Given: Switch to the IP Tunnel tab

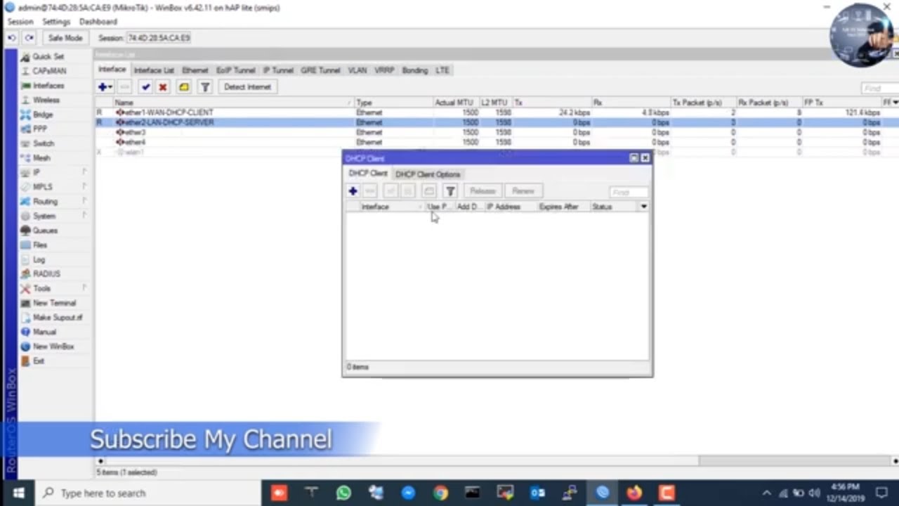Looking at the screenshot, I should 278,70.
